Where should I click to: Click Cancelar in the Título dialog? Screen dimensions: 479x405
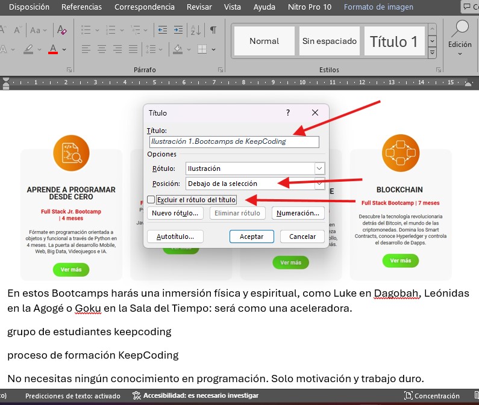(302, 237)
